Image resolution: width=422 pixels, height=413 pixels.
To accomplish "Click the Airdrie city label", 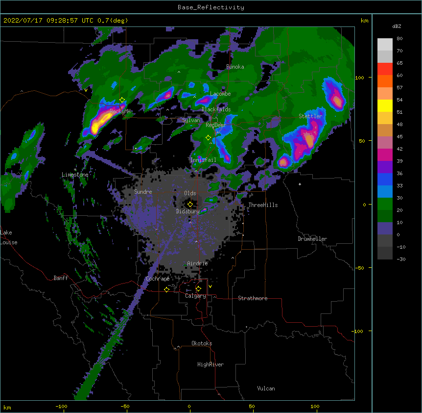I will pyautogui.click(x=198, y=263).
